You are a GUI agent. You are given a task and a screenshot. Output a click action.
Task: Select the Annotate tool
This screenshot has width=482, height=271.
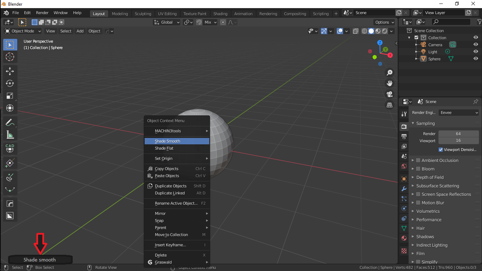10,122
